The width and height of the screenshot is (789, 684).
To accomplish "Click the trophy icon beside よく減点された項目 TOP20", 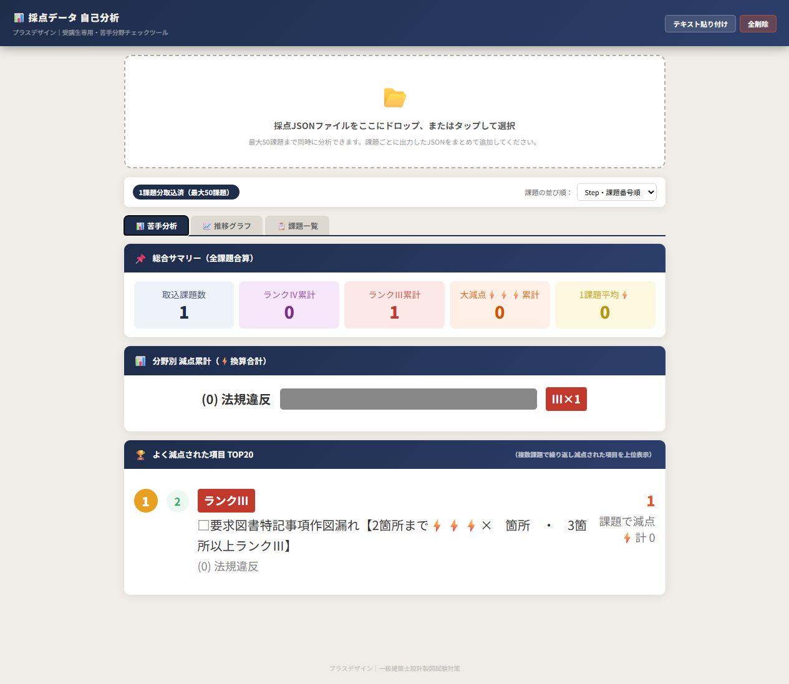I will 140,455.
